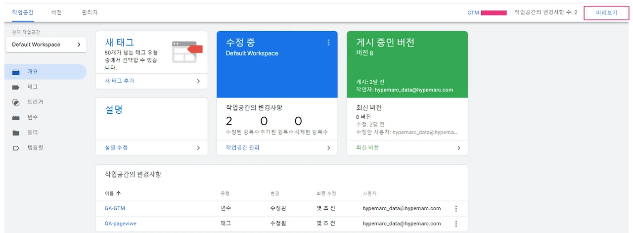The height and width of the screenshot is (233, 633).
Task: Click the user email in GA-pageviwe row
Action: pos(402,224)
